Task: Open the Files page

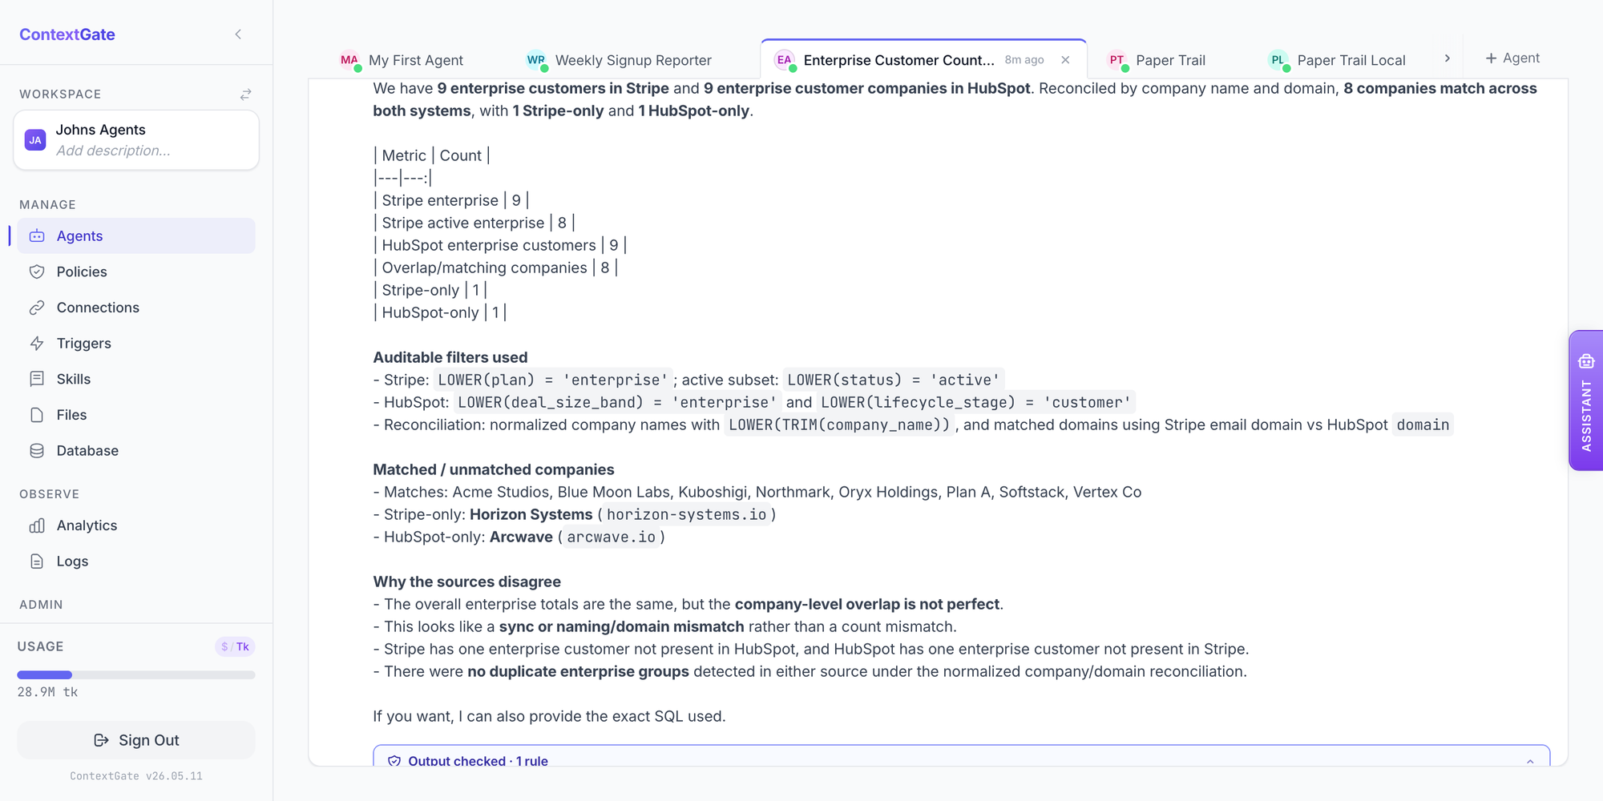Action: coord(136,415)
